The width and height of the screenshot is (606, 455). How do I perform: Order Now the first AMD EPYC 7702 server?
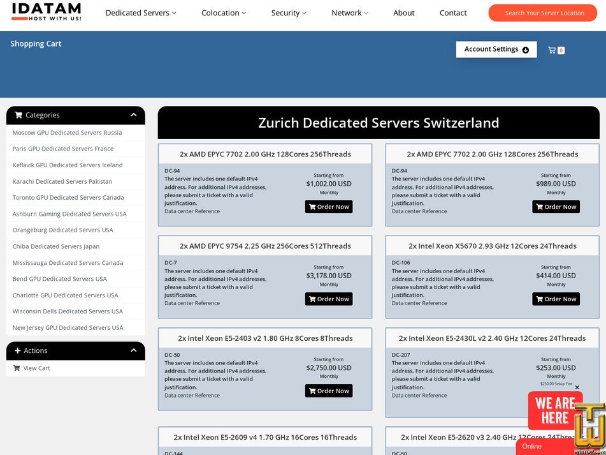329,206
